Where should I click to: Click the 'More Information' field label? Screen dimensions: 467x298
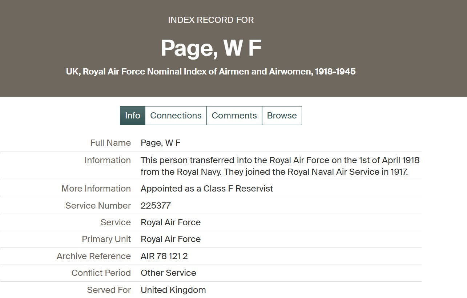coord(96,189)
